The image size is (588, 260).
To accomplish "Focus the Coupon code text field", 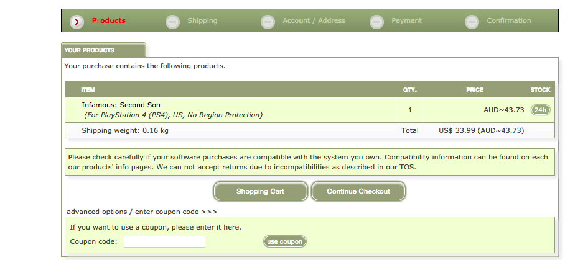I will pos(164,242).
